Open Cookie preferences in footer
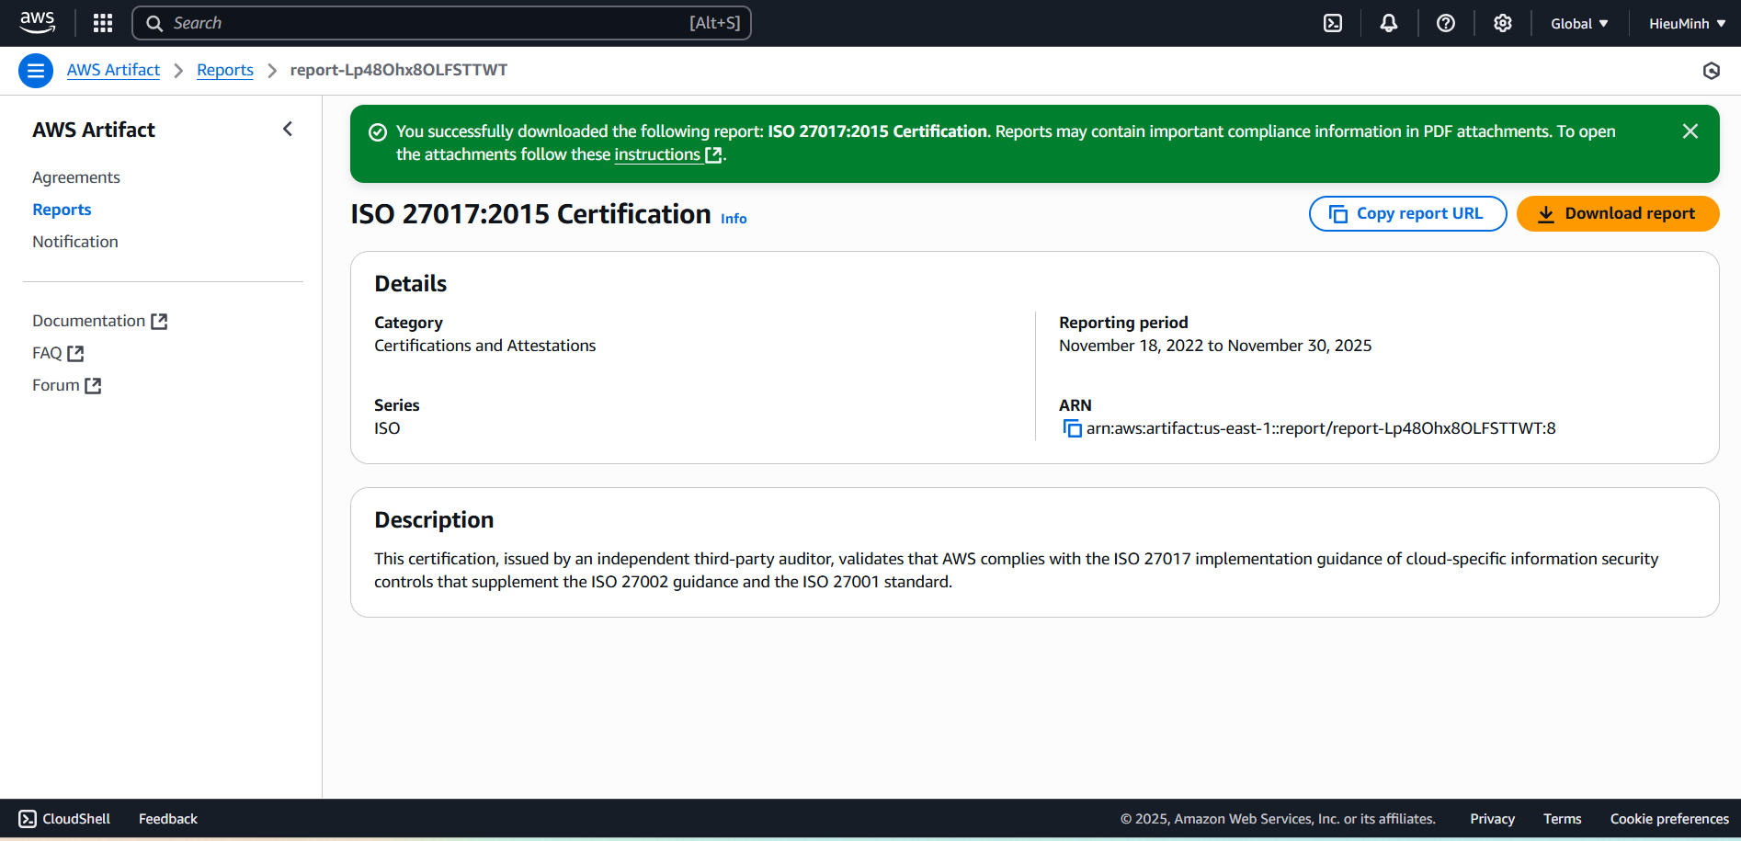The height and width of the screenshot is (841, 1741). pyautogui.click(x=1669, y=819)
